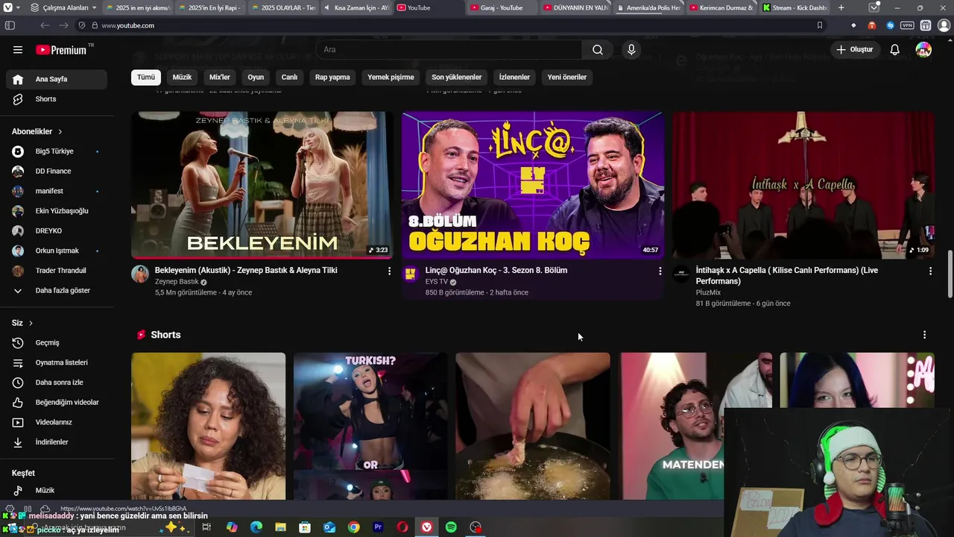Select the Rap yapma filter chip

click(332, 78)
